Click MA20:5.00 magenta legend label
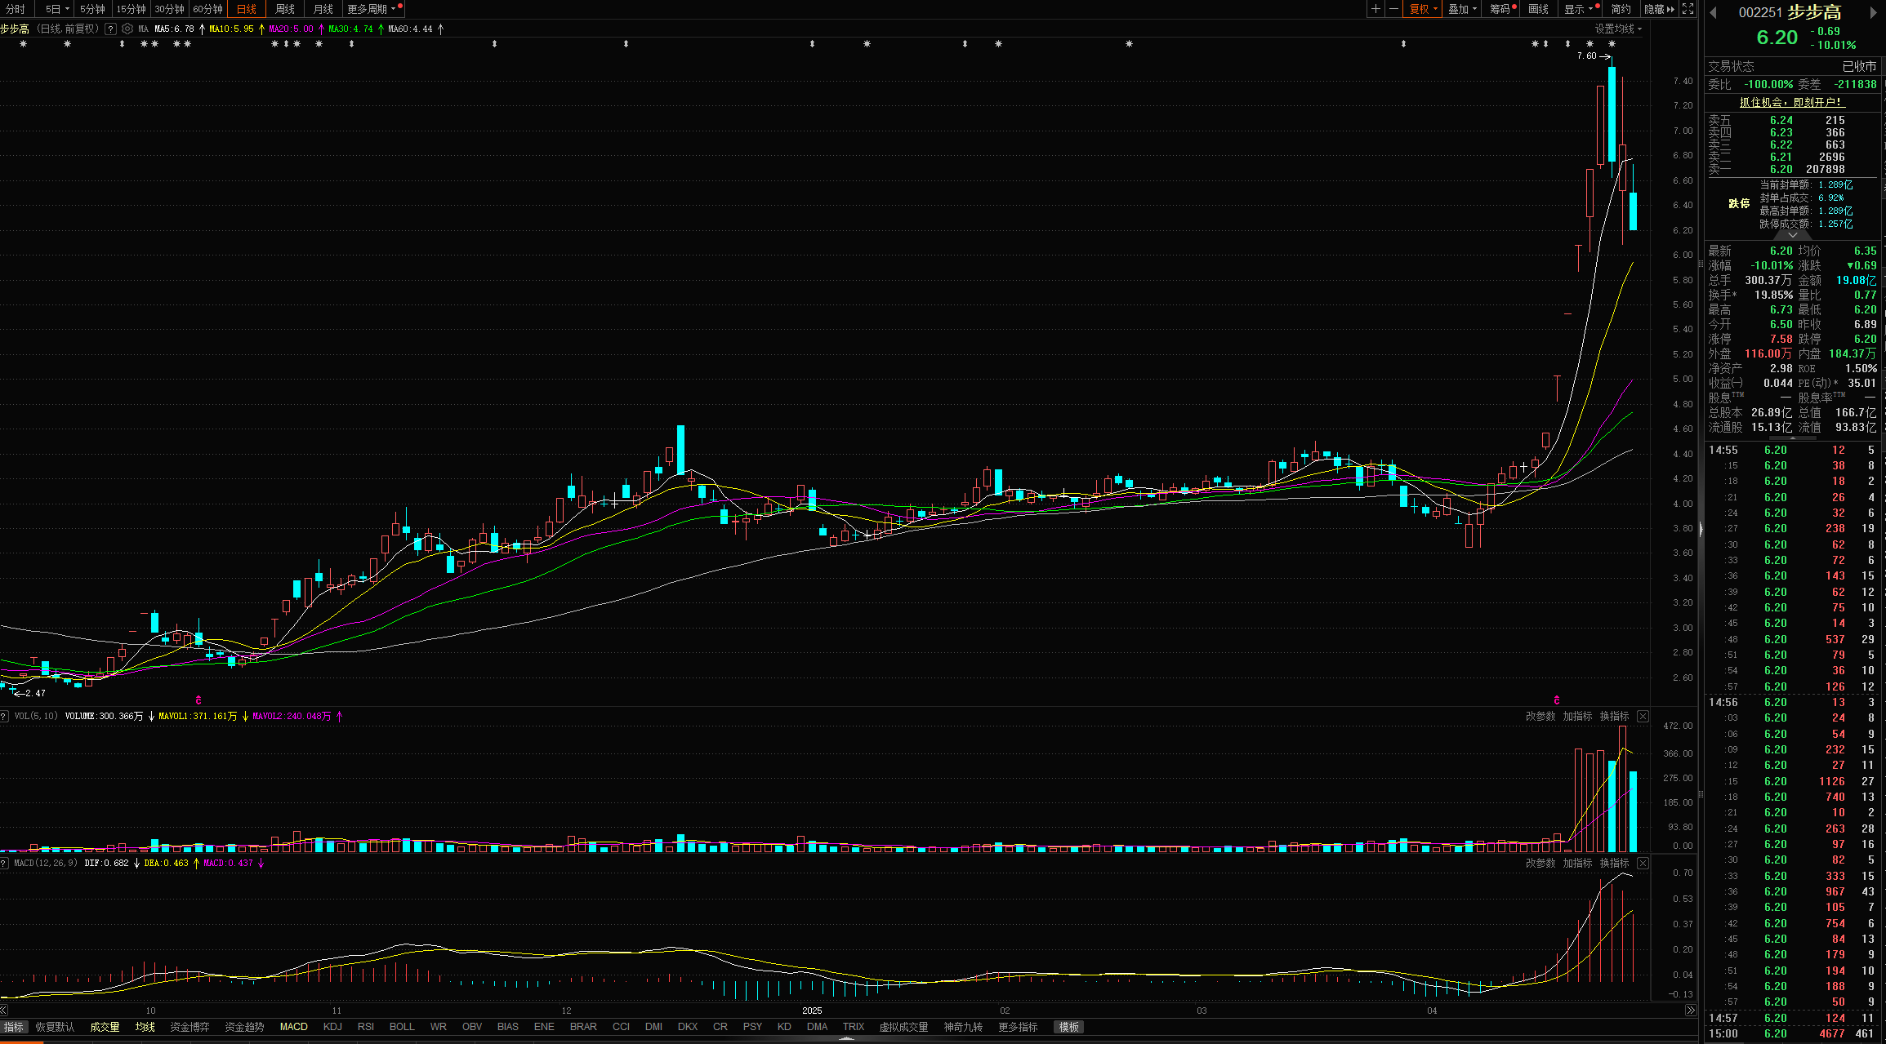This screenshot has width=1886, height=1044. 291,29
